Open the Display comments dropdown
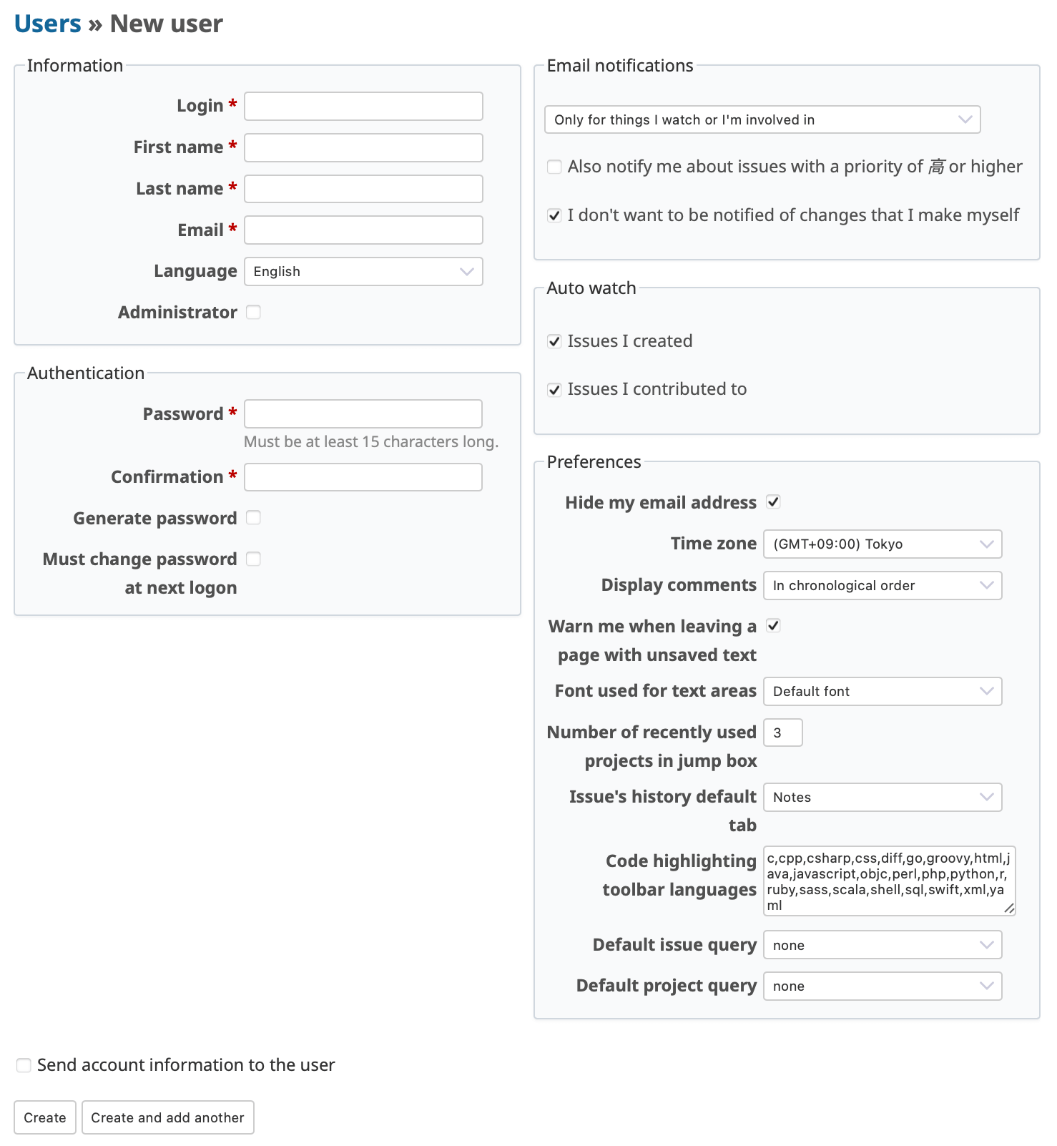This screenshot has height=1146, width=1057. (x=883, y=586)
